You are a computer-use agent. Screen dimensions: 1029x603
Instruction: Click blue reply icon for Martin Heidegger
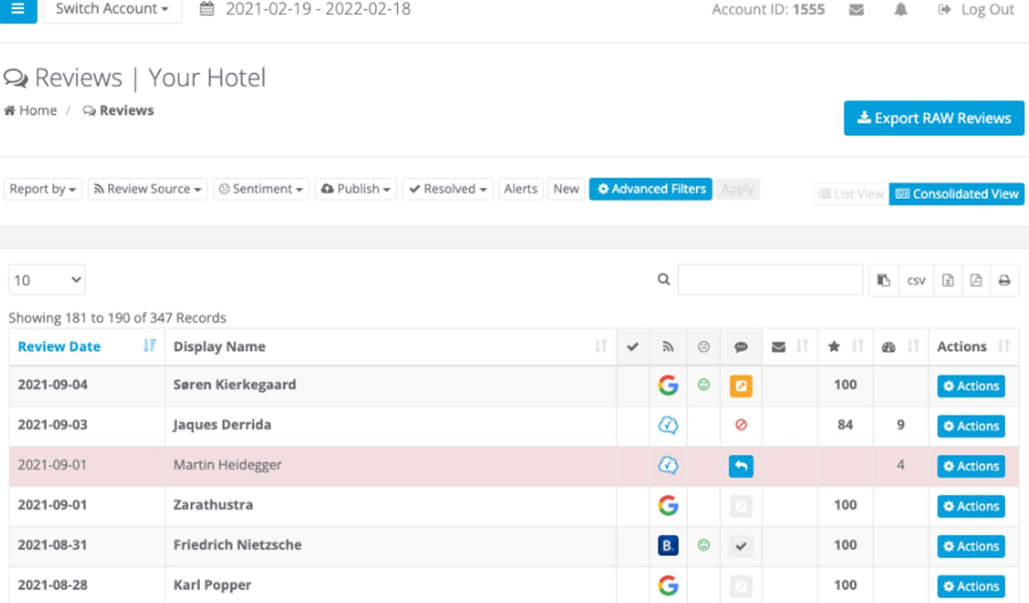[x=741, y=466]
